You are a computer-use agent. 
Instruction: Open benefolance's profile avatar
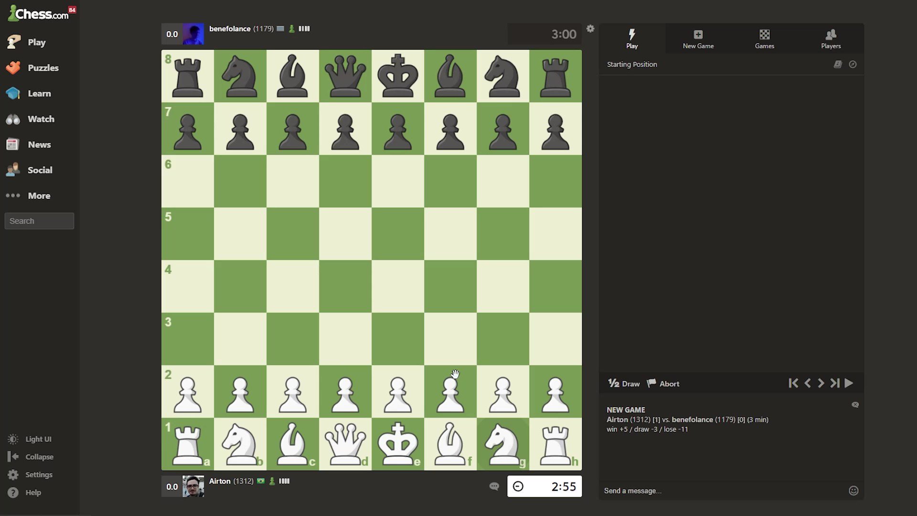tap(193, 34)
